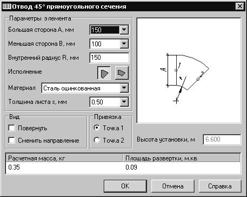Click the Большая сторона A value 150

pyautogui.click(x=105, y=30)
